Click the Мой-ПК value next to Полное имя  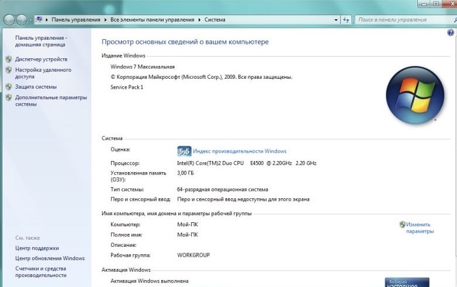click(188, 235)
